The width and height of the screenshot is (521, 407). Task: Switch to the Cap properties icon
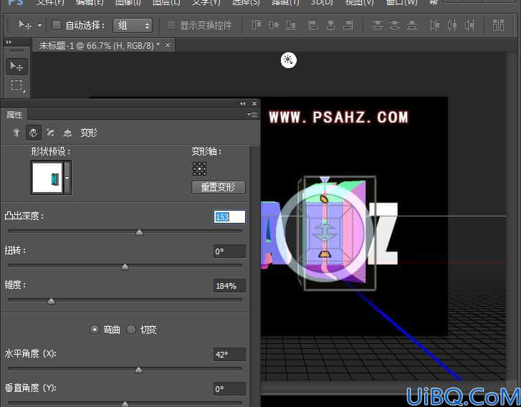point(50,133)
